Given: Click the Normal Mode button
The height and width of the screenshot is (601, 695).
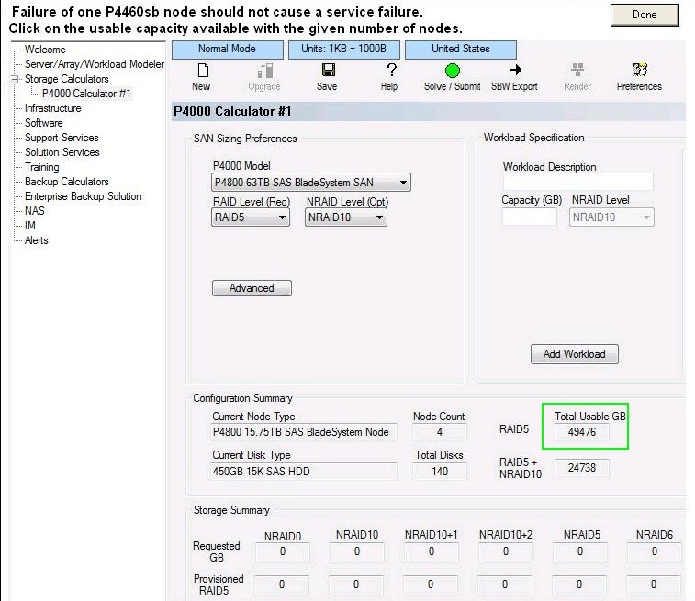Looking at the screenshot, I should click(x=228, y=50).
